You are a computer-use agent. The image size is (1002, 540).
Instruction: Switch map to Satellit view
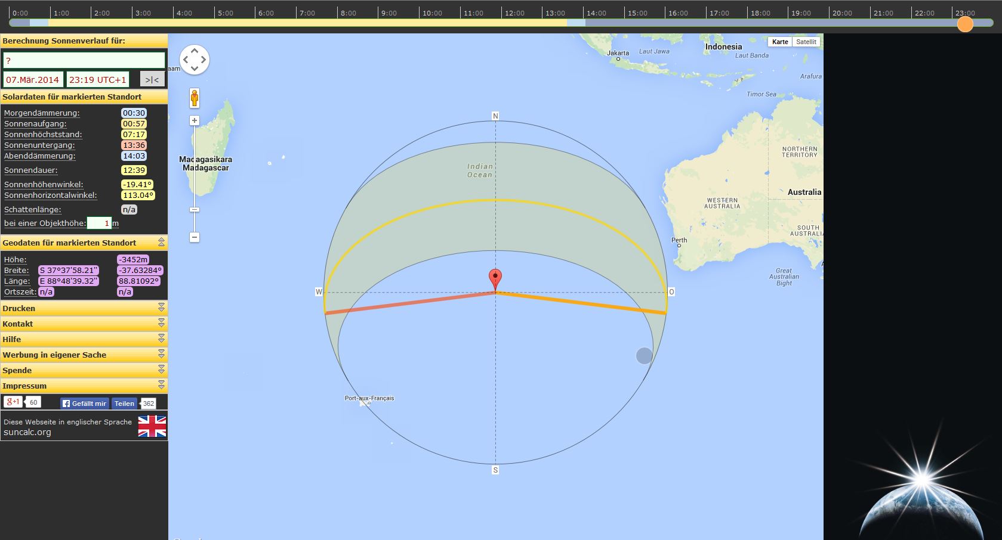point(806,42)
